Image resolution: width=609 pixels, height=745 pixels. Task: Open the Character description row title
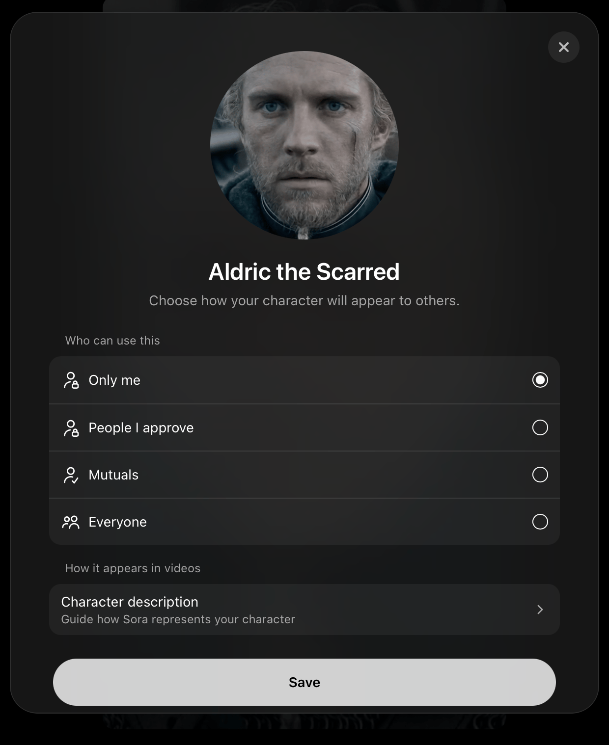[130, 602]
